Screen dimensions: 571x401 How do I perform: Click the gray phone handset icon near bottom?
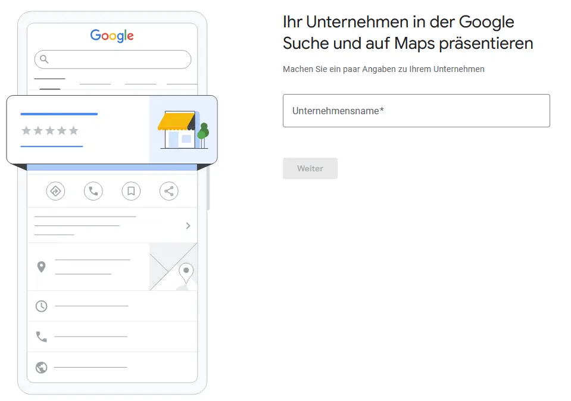coord(42,337)
